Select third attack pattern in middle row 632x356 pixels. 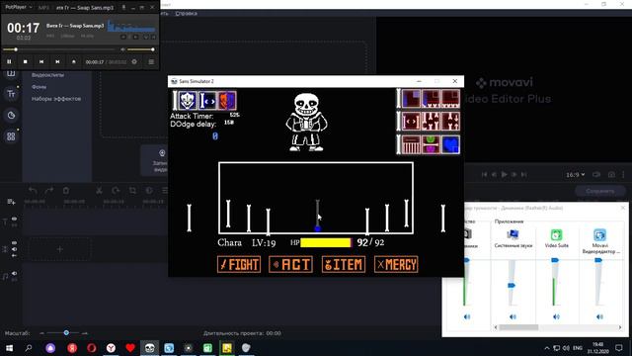tap(450, 122)
